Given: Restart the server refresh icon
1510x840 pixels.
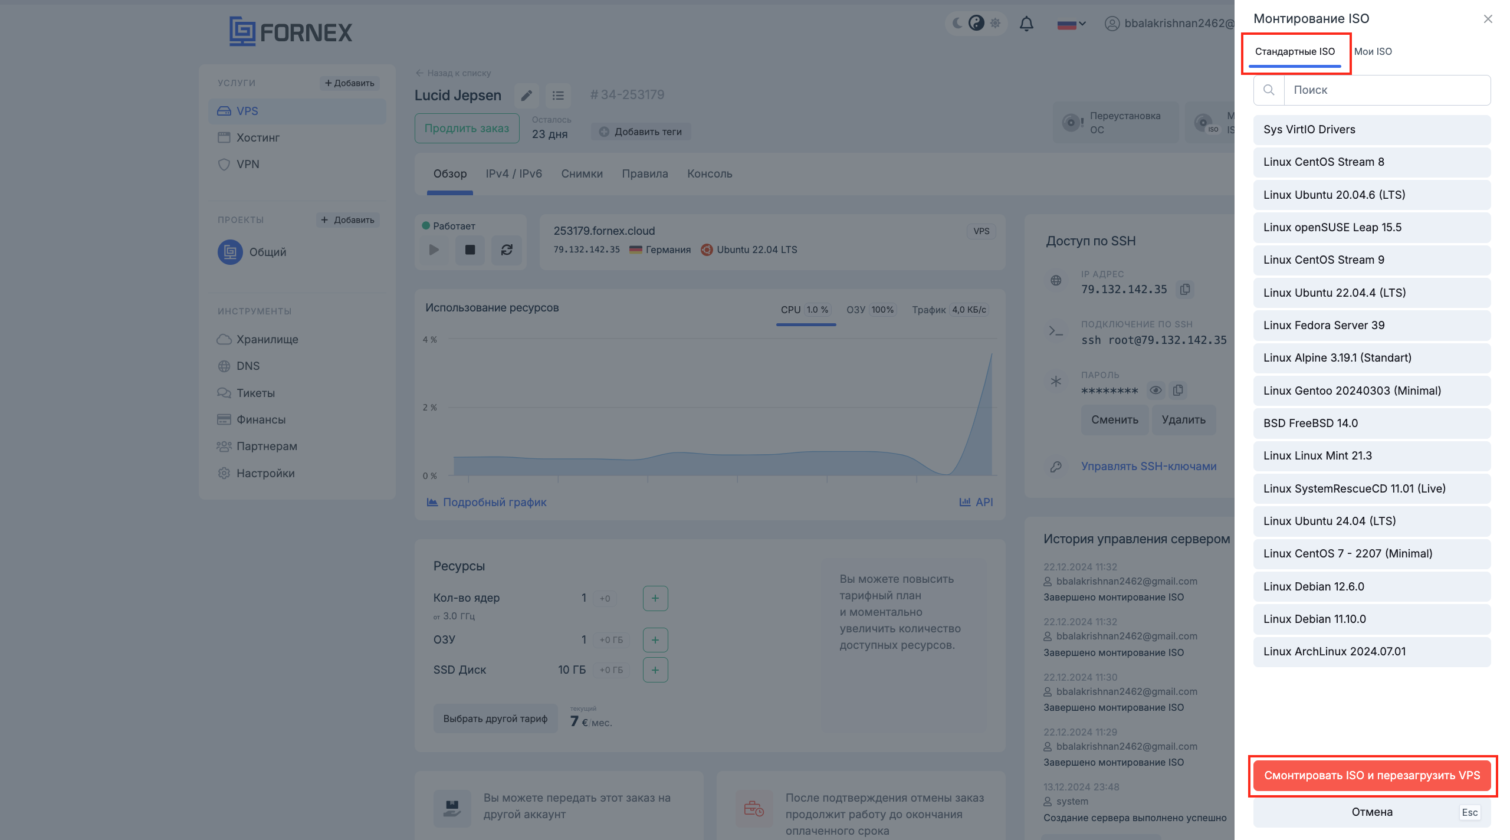Looking at the screenshot, I should (507, 250).
